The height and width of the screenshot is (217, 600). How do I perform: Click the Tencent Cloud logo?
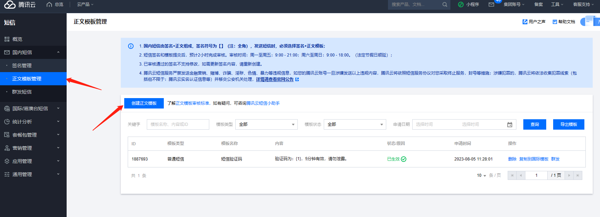[x=20, y=5]
